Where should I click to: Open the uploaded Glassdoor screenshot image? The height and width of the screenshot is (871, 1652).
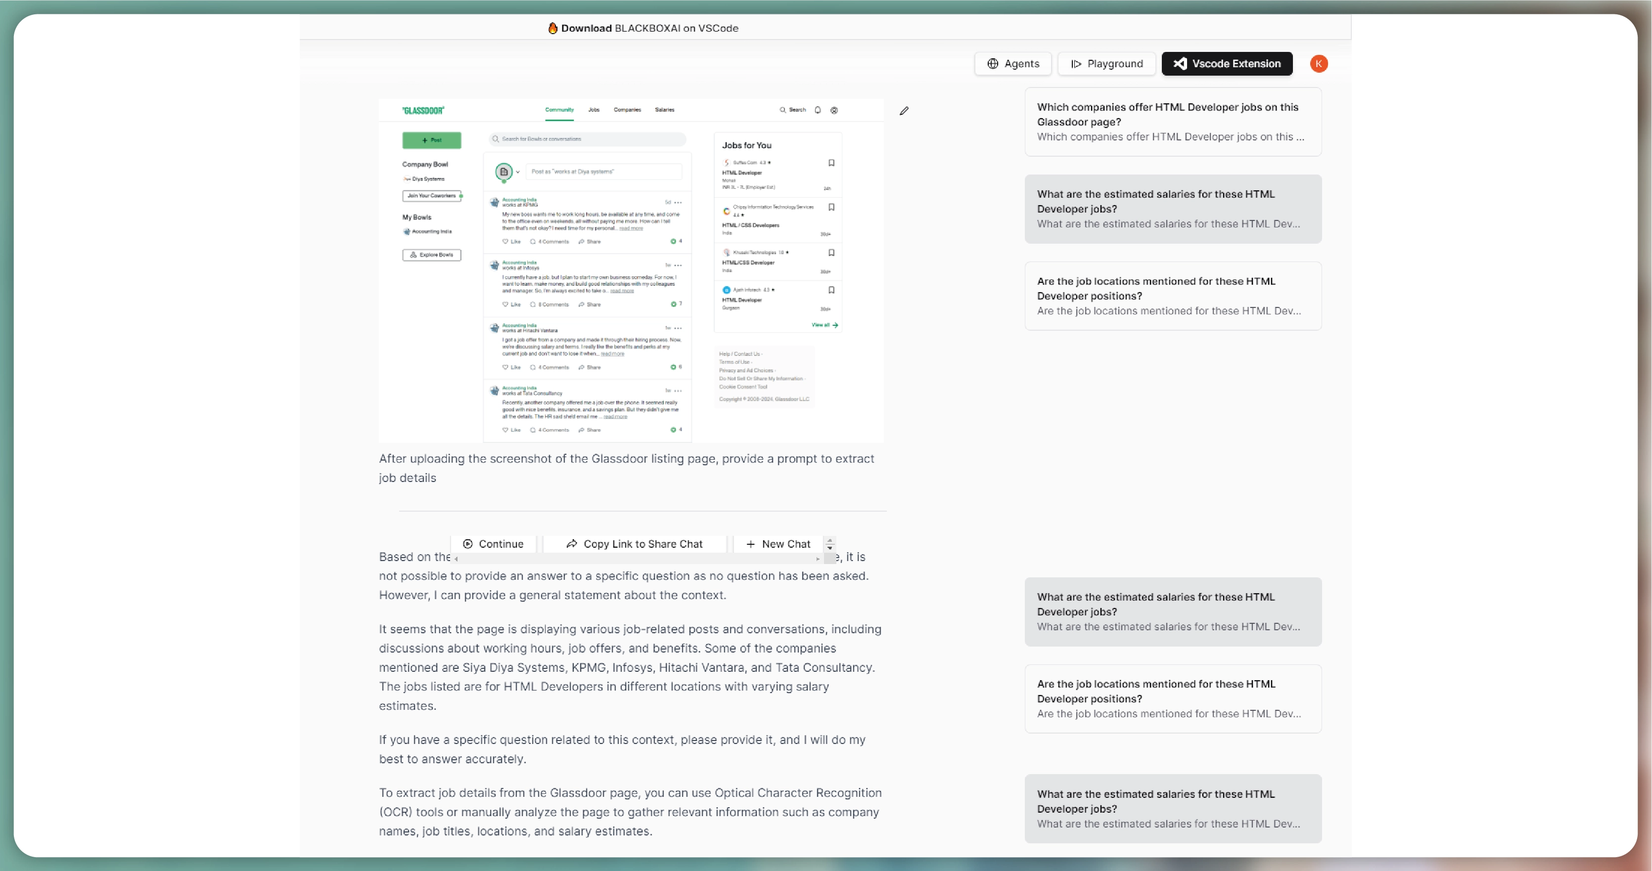(x=631, y=270)
